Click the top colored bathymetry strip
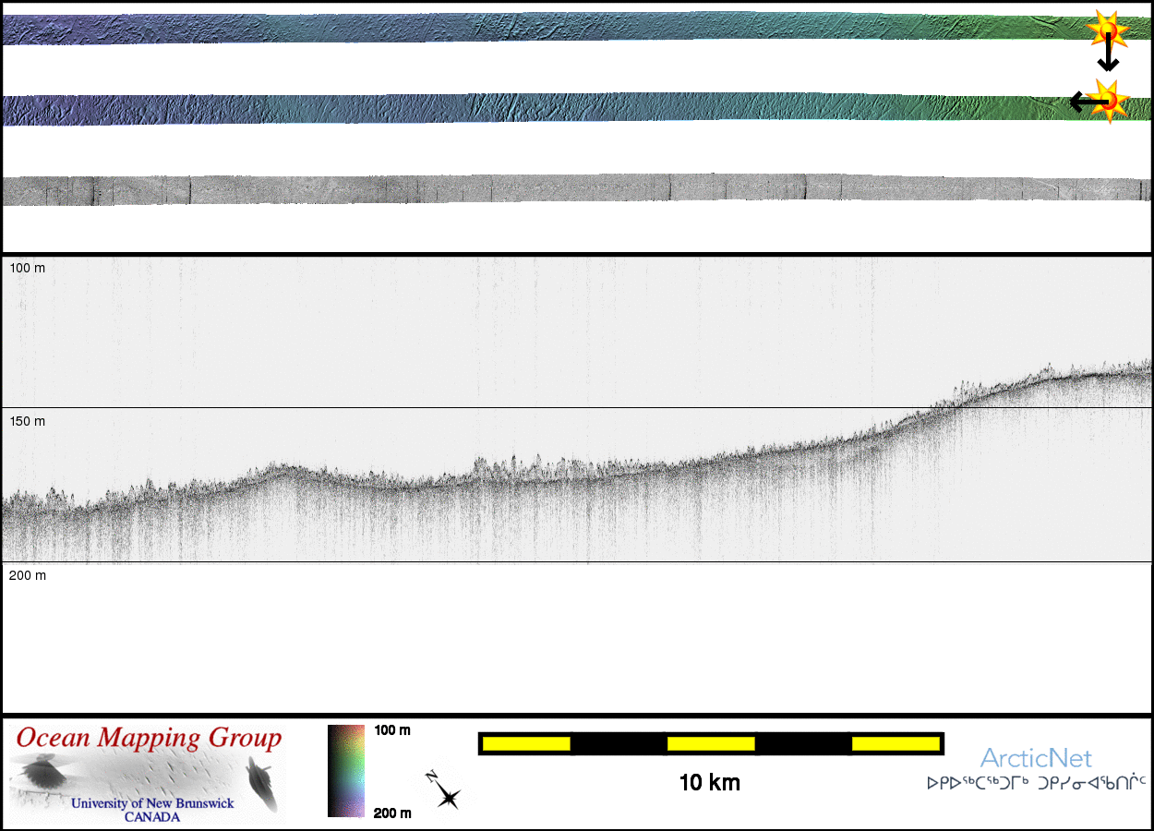Viewport: 1154px width, 831px height. click(554, 28)
